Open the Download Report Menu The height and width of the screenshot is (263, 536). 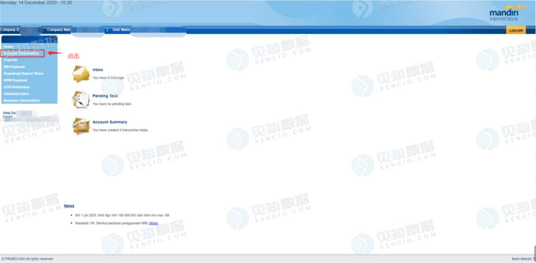[24, 73]
